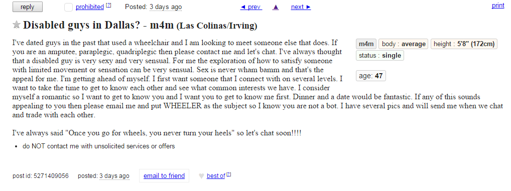Open the best of help footnote
Viewport: 511px width, 191px height.
coord(229,174)
